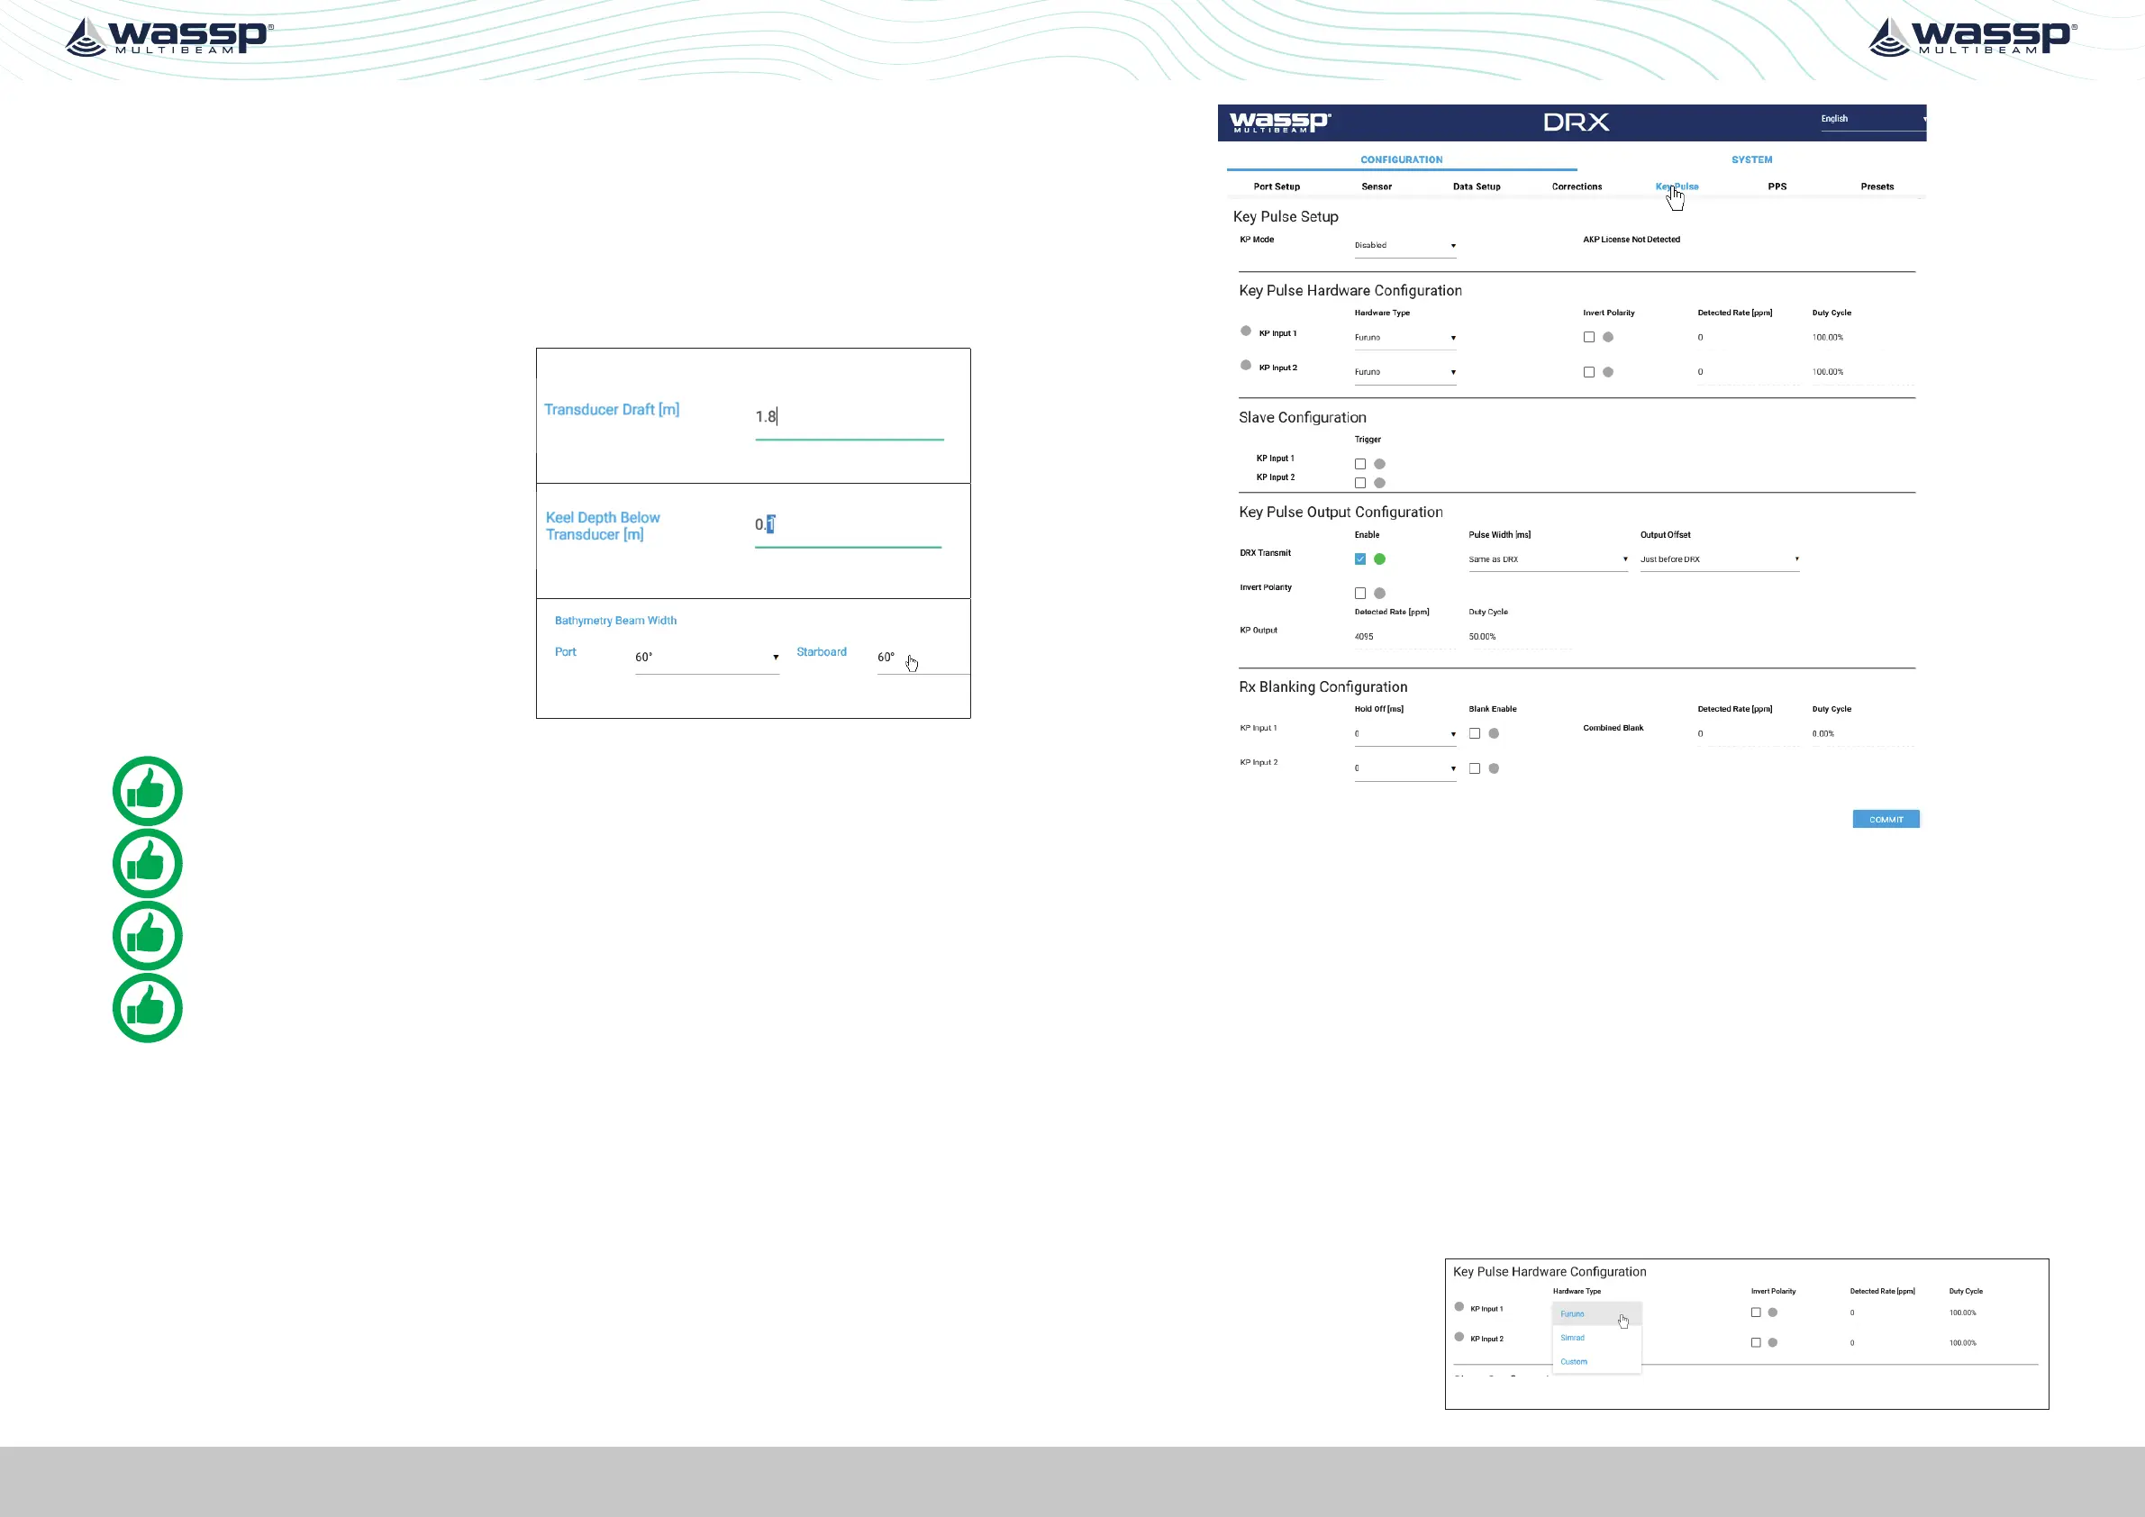Click the DRX title logo in header
Screen dimensions: 2145x1517
pyautogui.click(x=1575, y=123)
